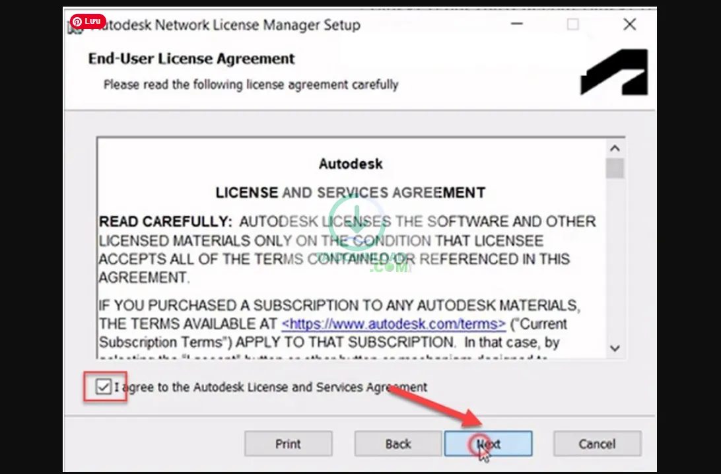Image resolution: width=721 pixels, height=474 pixels.
Task: Maximize the setup window
Action: click(573, 24)
